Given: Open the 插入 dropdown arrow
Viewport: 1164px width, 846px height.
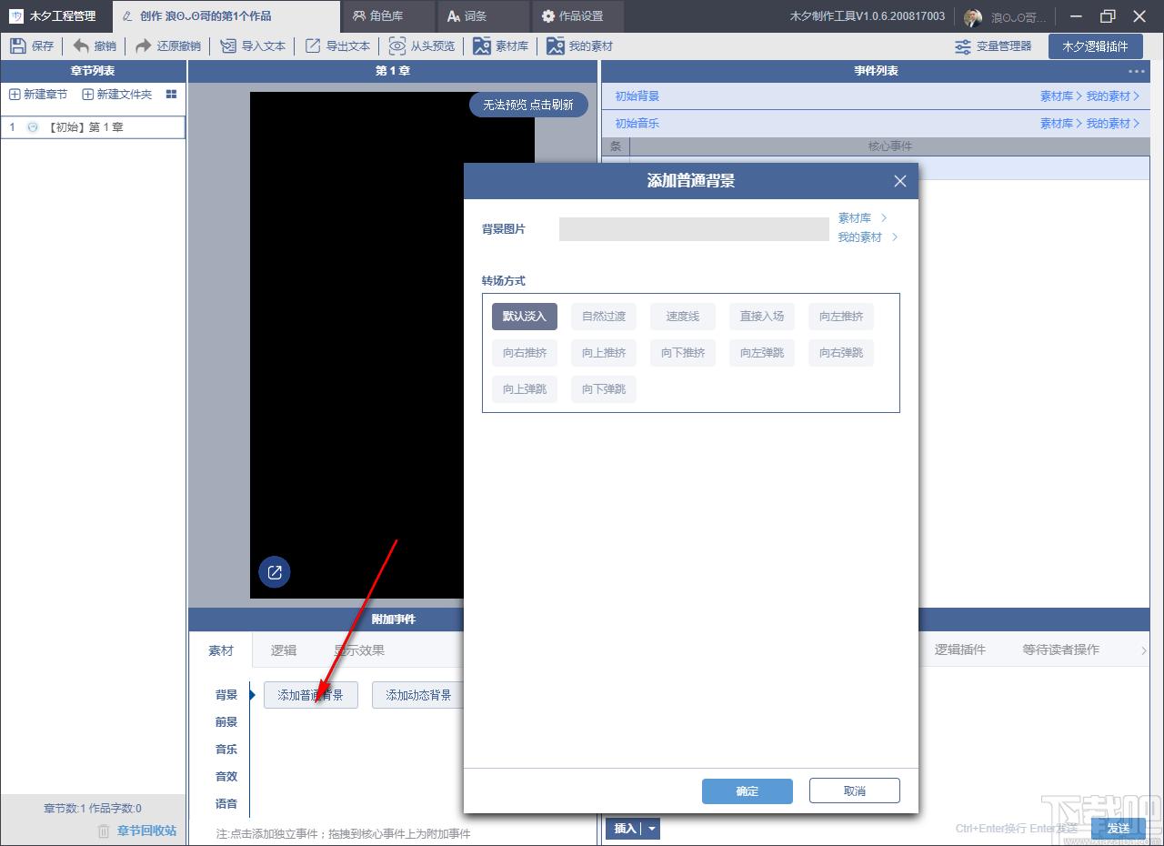Looking at the screenshot, I should click(652, 829).
